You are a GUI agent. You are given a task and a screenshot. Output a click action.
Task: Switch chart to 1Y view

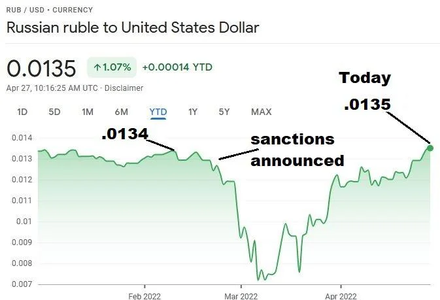click(193, 112)
